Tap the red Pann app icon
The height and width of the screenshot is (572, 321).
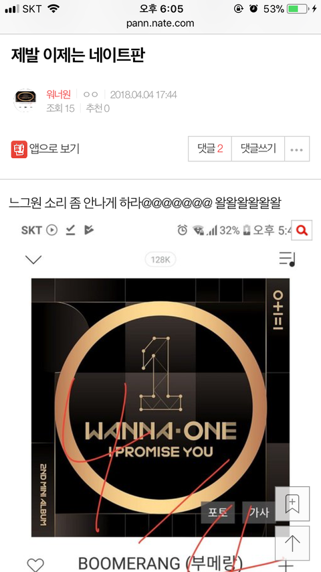pyautogui.click(x=19, y=149)
